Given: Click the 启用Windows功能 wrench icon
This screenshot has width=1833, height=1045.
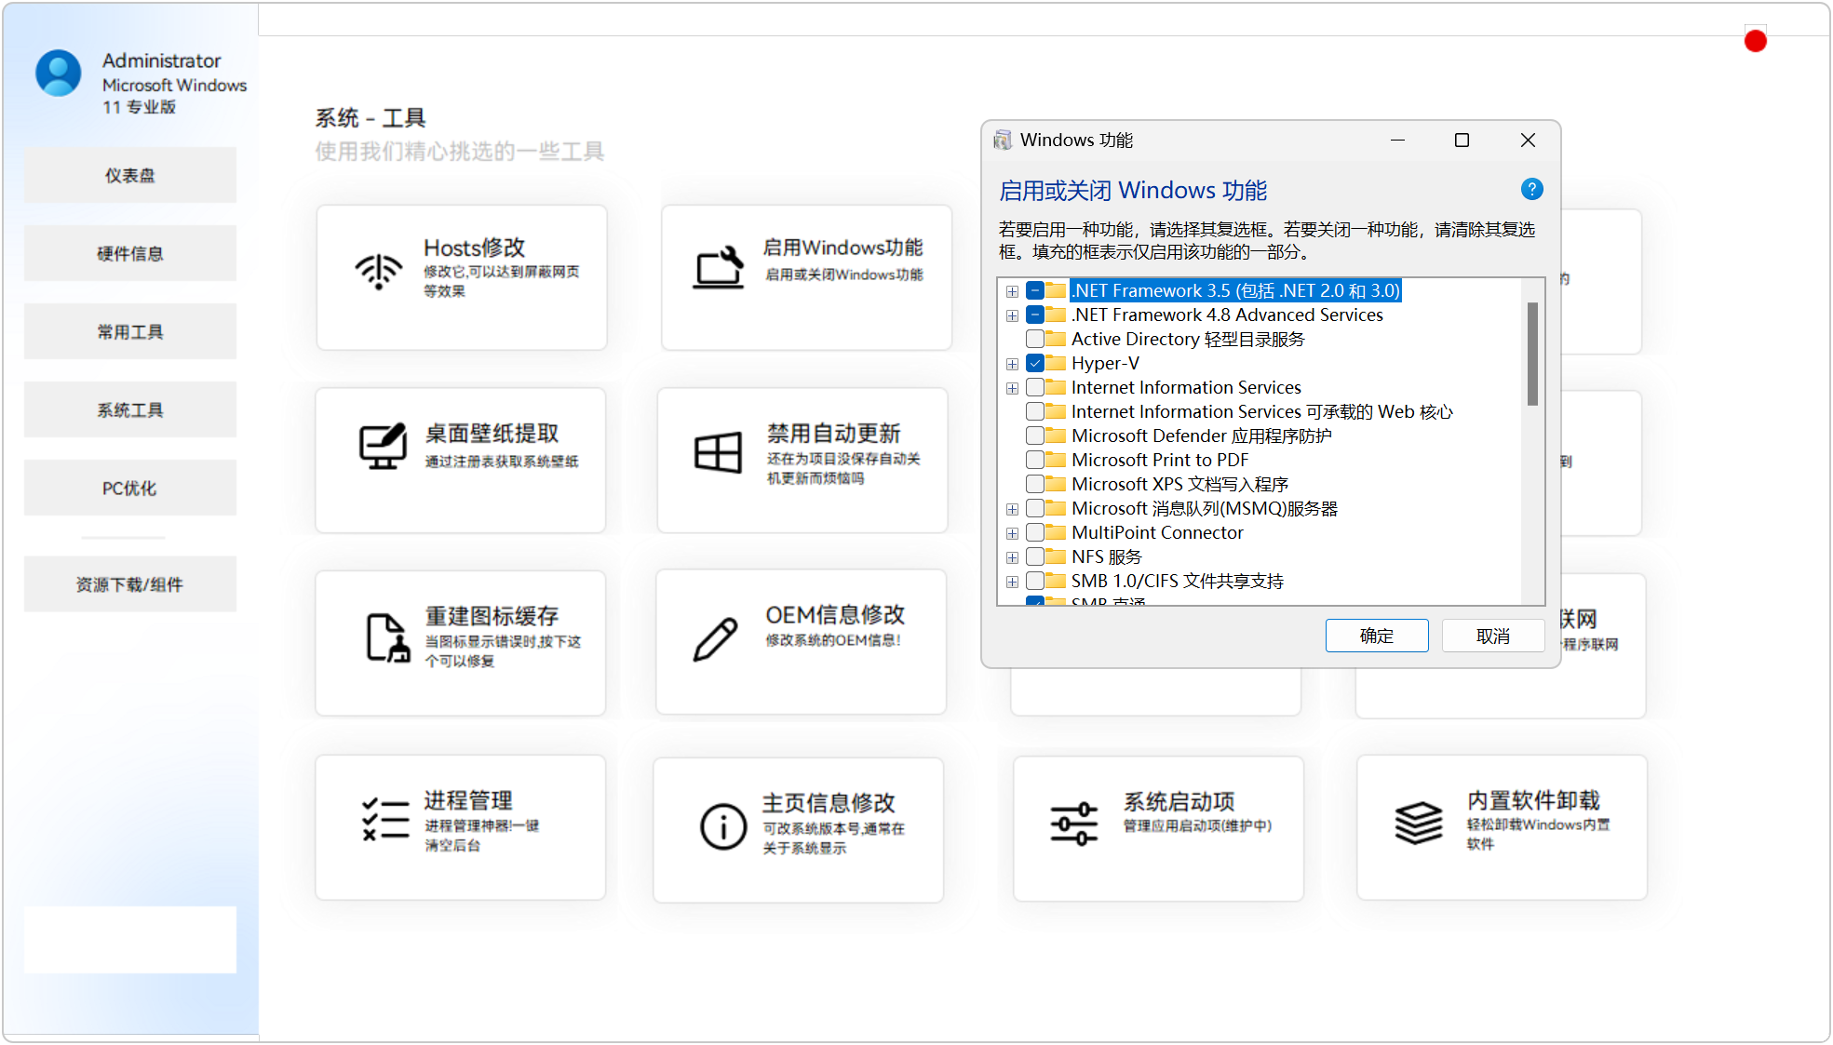Looking at the screenshot, I should pyautogui.click(x=719, y=267).
